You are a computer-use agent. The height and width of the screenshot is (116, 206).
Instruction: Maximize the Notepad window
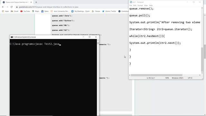pos(194,2)
